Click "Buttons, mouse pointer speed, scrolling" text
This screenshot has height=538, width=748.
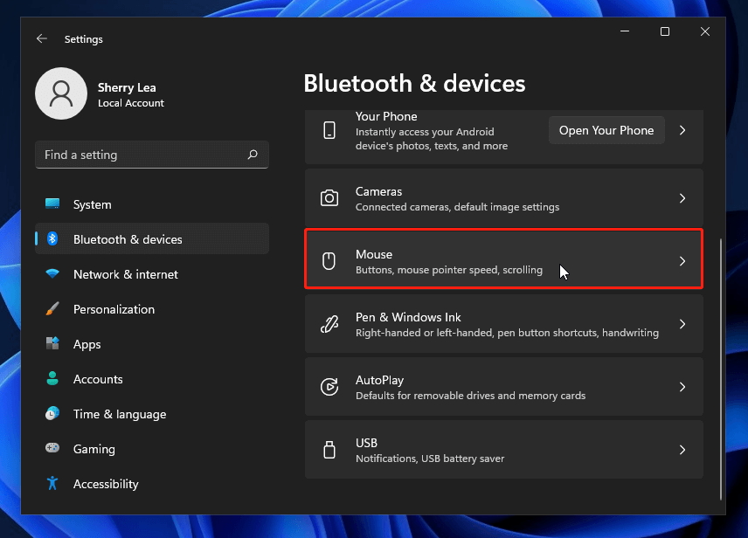point(449,270)
